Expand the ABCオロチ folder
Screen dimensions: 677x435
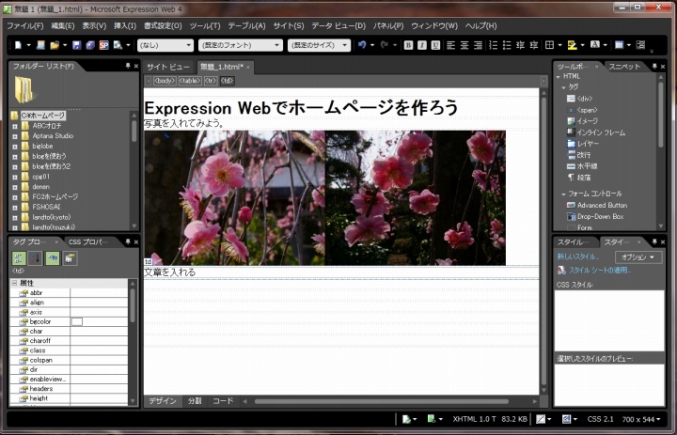point(15,126)
